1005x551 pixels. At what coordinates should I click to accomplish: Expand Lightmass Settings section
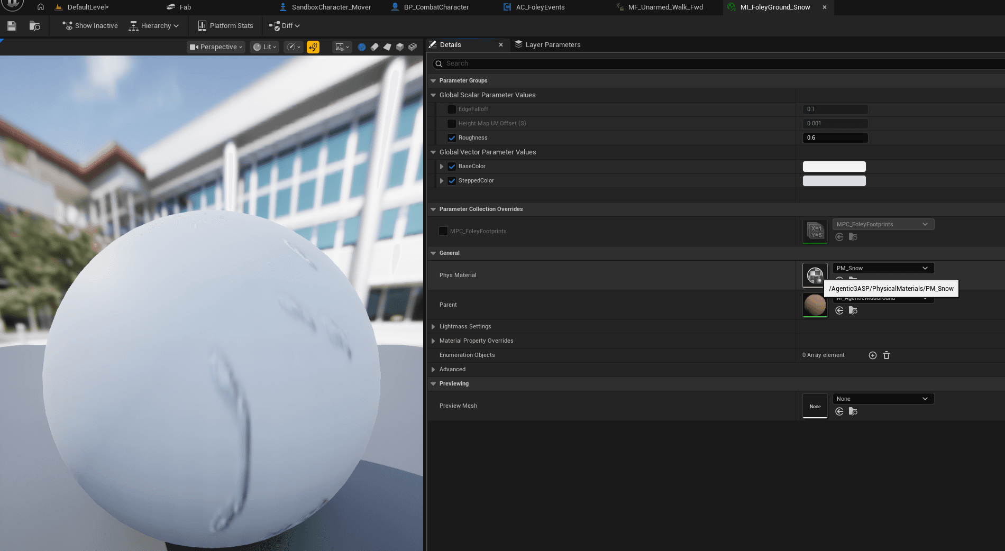433,327
